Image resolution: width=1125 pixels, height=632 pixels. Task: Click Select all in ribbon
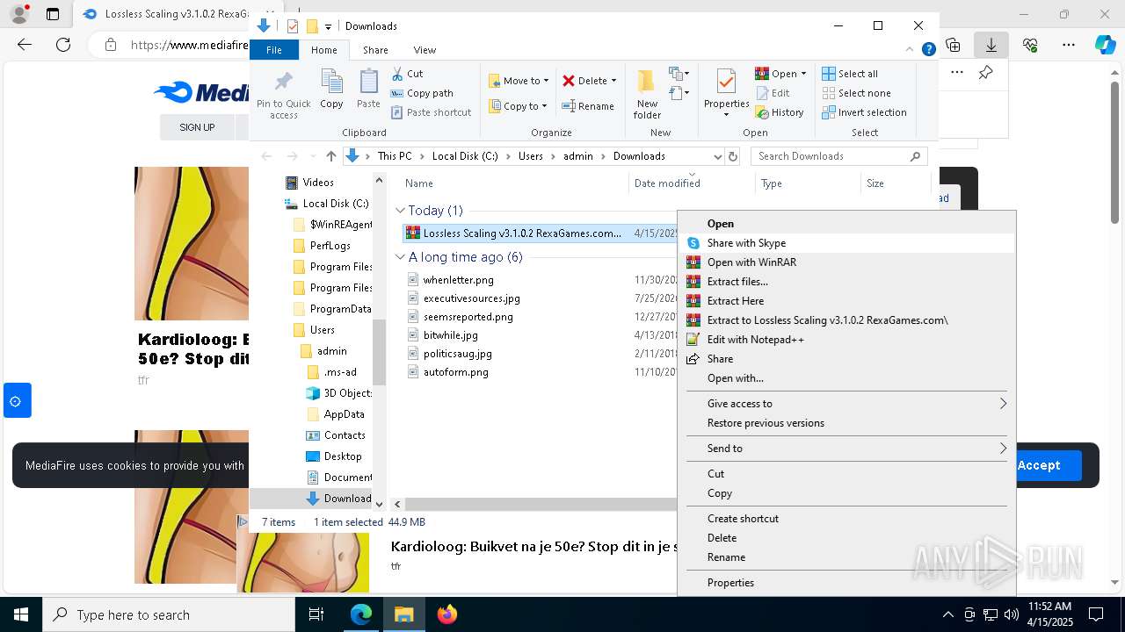click(x=850, y=74)
